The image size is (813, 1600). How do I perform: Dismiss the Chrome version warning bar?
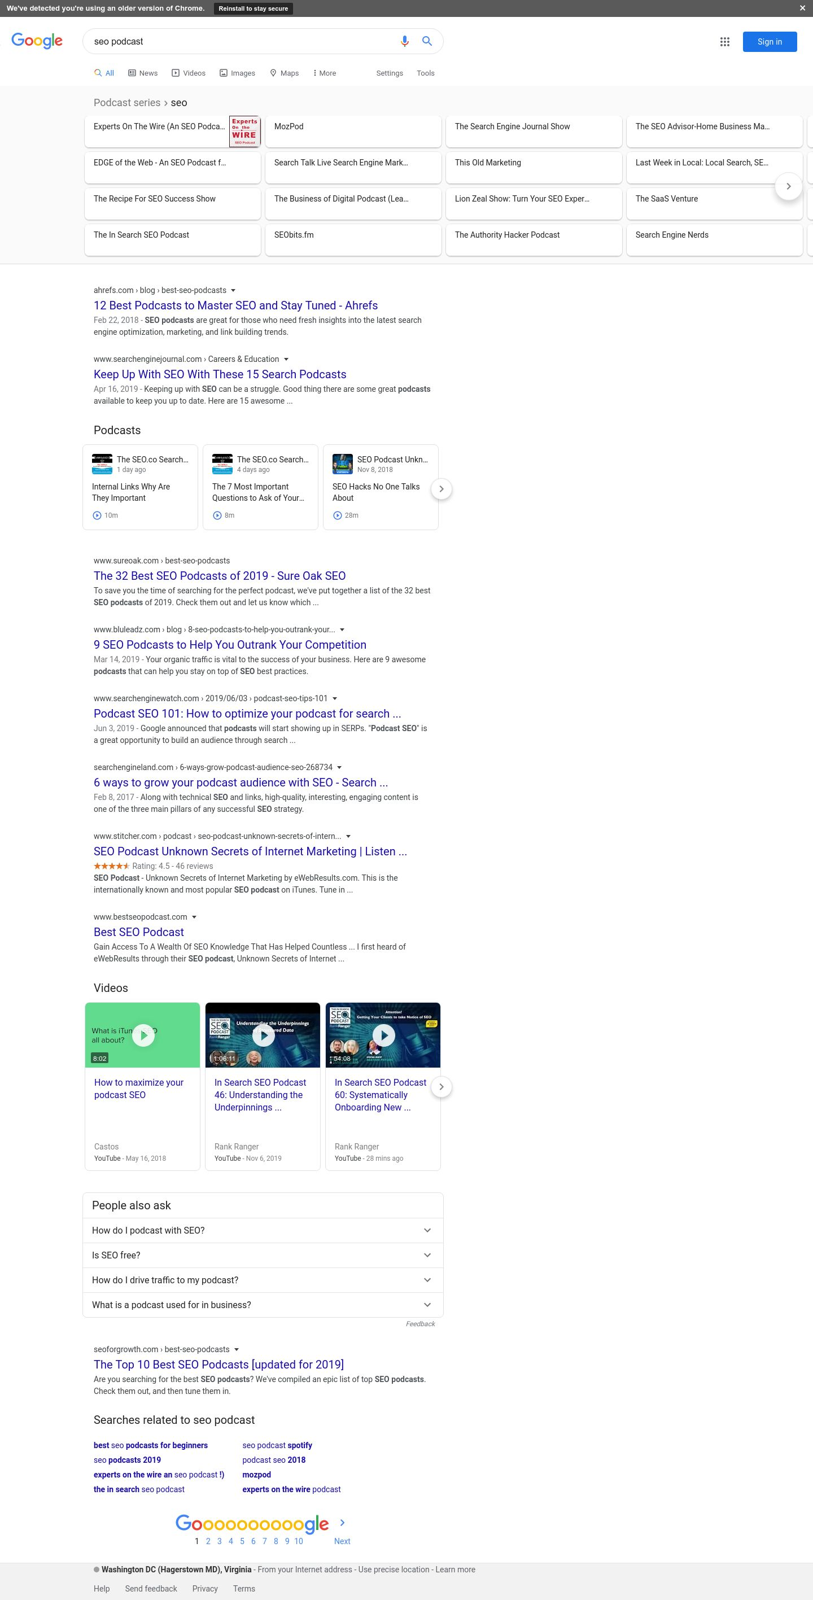[802, 8]
